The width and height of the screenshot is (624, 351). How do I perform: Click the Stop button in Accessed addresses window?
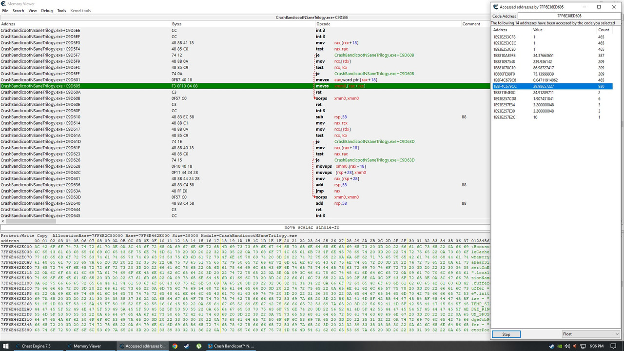(506, 334)
